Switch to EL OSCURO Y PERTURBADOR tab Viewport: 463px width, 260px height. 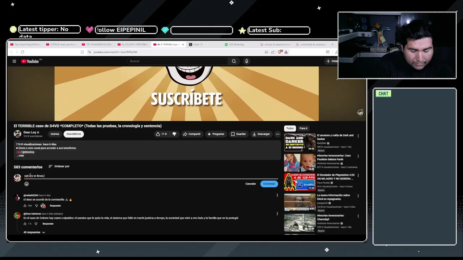(x=132, y=44)
